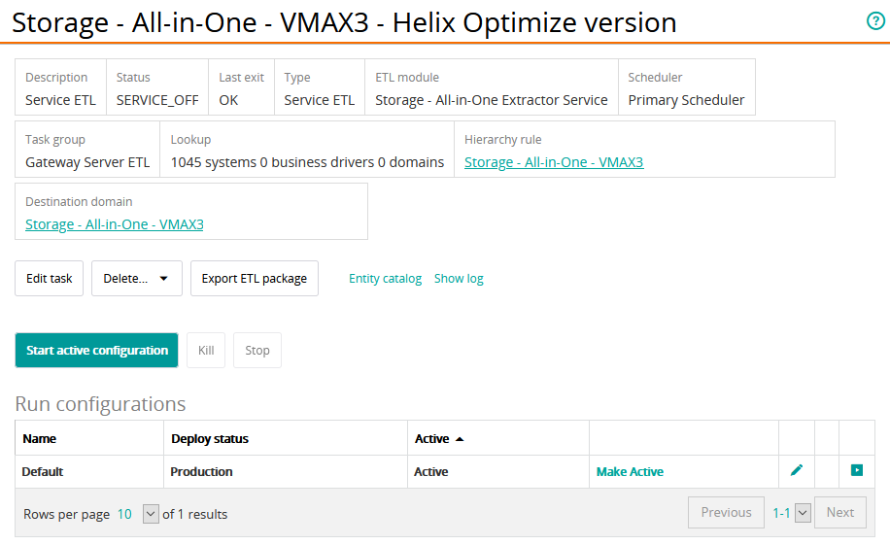Click the pencil edit icon for Default

pyautogui.click(x=797, y=470)
